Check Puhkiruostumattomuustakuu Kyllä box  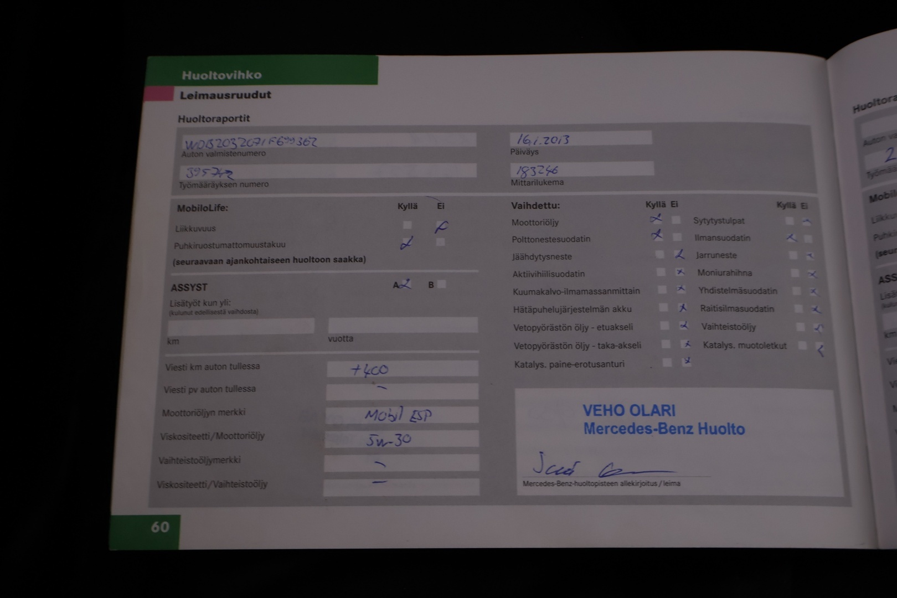point(408,243)
